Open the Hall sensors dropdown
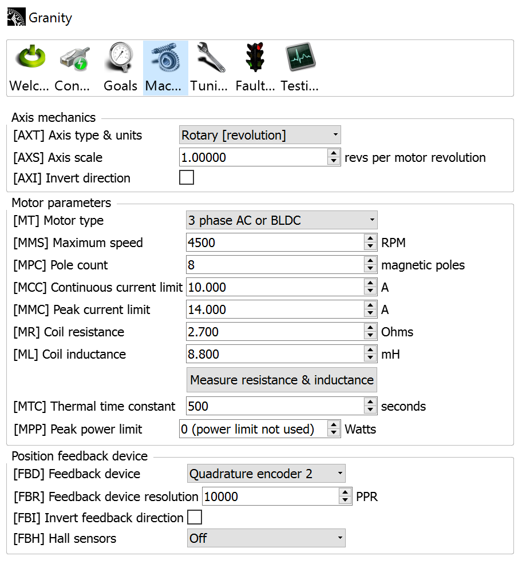522x588 pixels. pos(266,538)
